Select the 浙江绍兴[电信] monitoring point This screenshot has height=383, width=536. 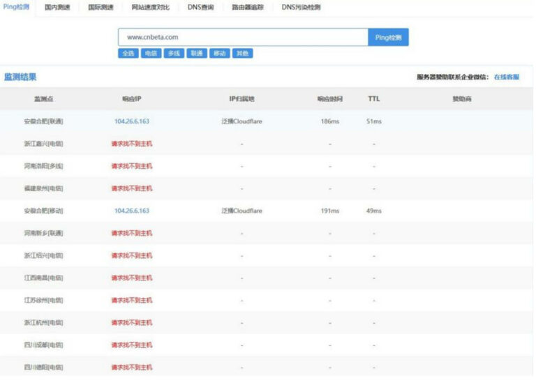44,255
